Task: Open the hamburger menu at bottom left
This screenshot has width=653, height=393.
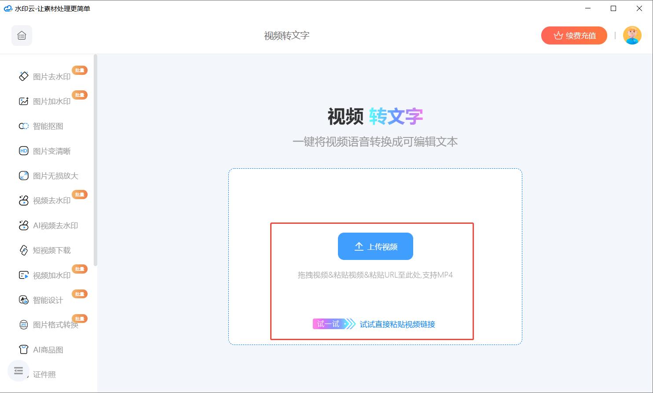Action: click(x=18, y=371)
